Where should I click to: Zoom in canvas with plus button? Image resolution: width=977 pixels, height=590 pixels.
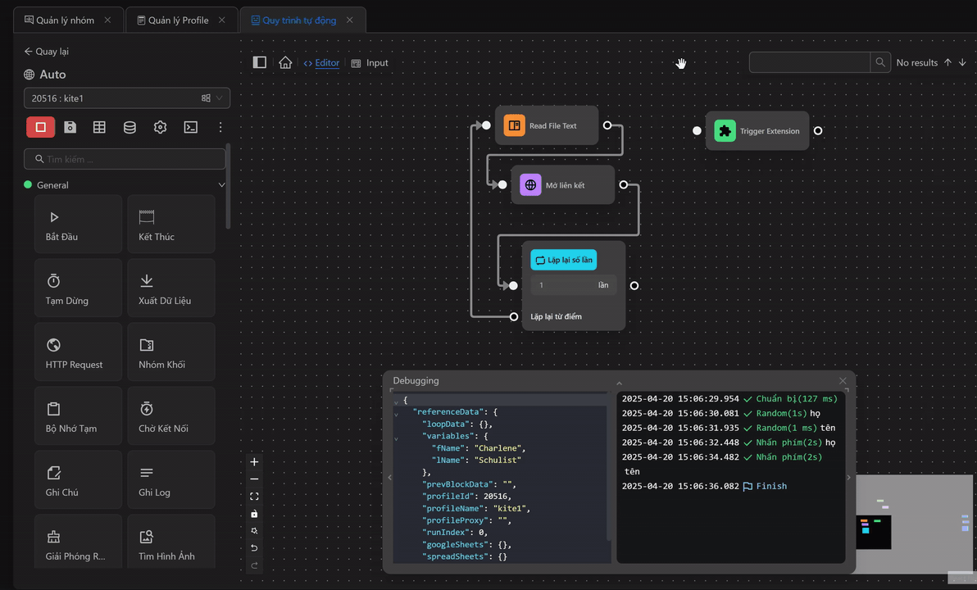(x=254, y=462)
